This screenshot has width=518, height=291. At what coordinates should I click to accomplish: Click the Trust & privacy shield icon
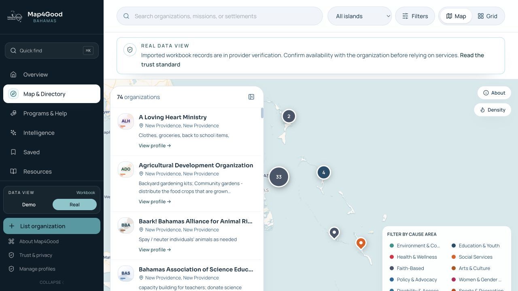pos(11,255)
